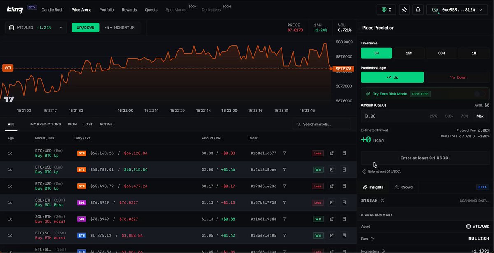Click the info icon next to STREAK
The image size is (494, 253).
click(x=382, y=201)
